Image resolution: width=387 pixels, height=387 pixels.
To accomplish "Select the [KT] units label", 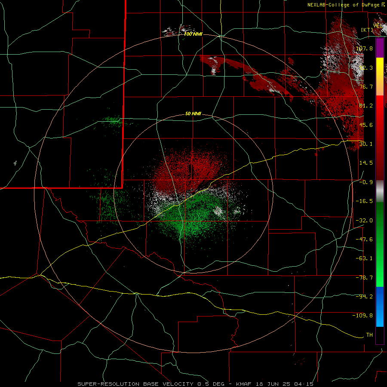I will [x=367, y=30].
